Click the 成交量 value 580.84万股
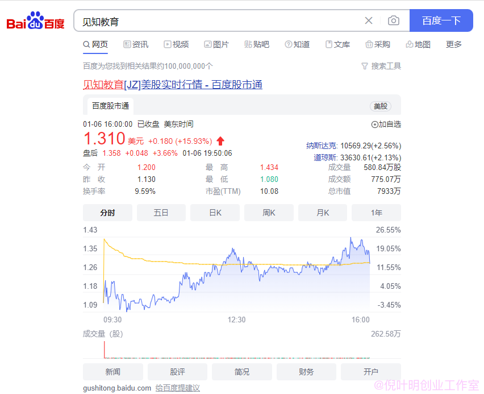 pyautogui.click(x=382, y=168)
